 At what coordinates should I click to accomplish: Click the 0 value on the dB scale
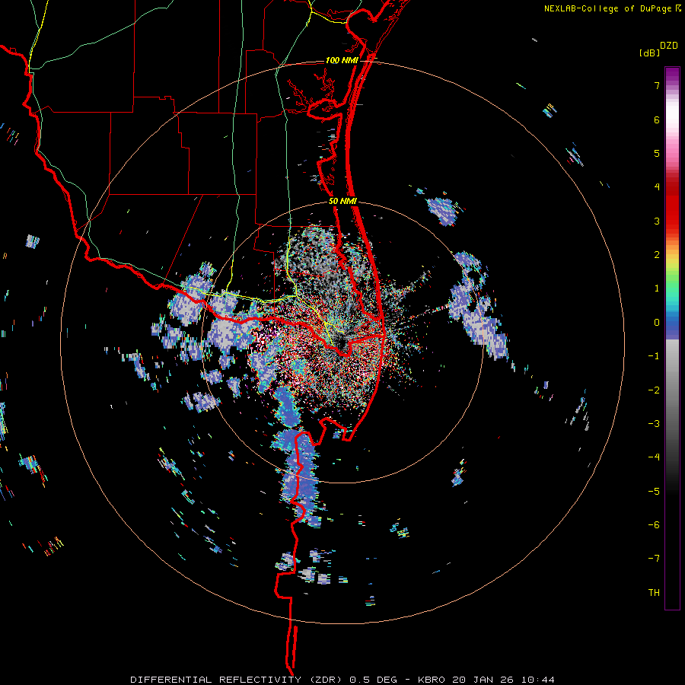click(x=657, y=323)
